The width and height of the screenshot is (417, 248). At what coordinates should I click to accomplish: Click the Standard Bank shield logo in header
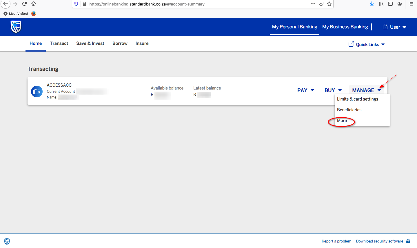pyautogui.click(x=16, y=27)
